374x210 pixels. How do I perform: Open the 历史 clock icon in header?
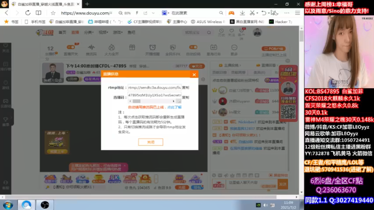coord(221,33)
